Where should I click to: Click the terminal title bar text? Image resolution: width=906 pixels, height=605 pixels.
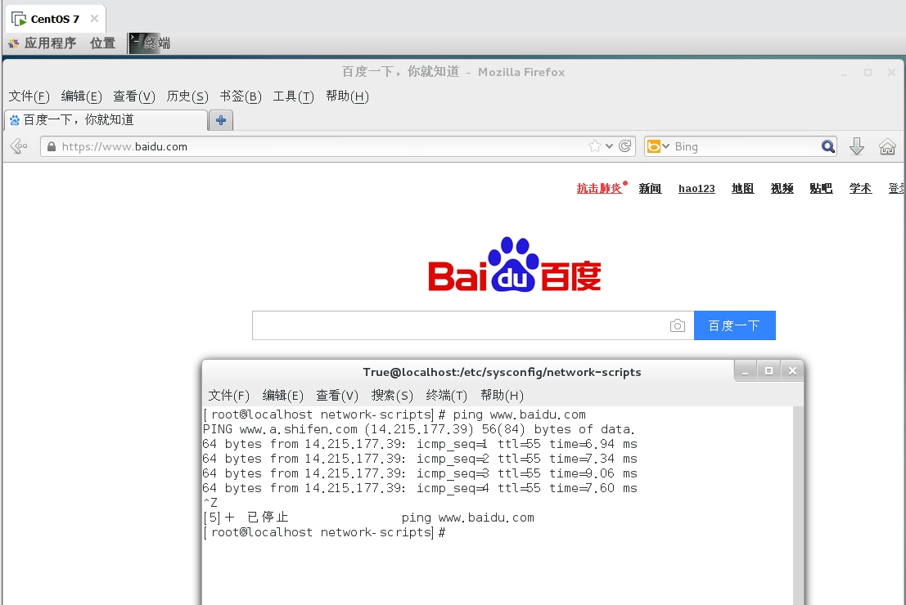[x=502, y=372]
